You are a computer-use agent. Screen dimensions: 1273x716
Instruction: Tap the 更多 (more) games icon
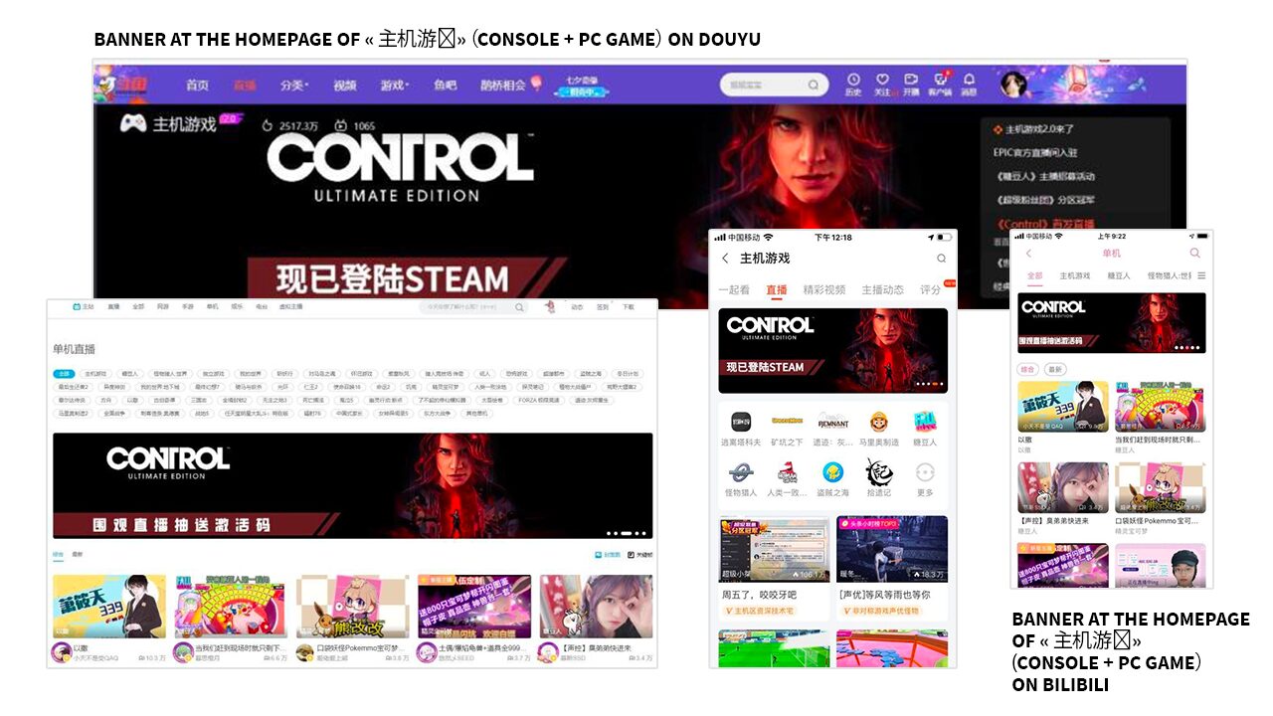click(925, 473)
